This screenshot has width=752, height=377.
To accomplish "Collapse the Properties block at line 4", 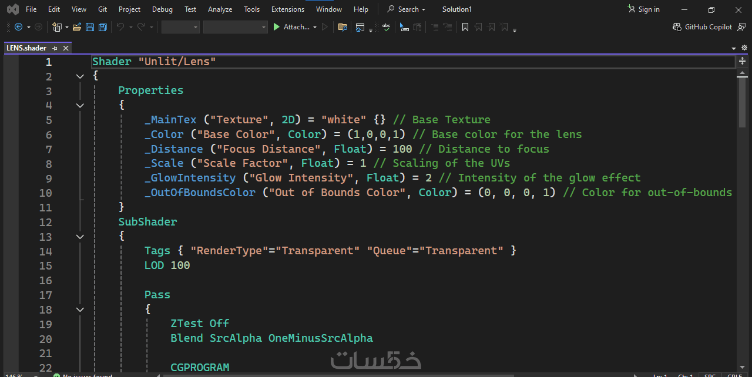I will (80, 106).
